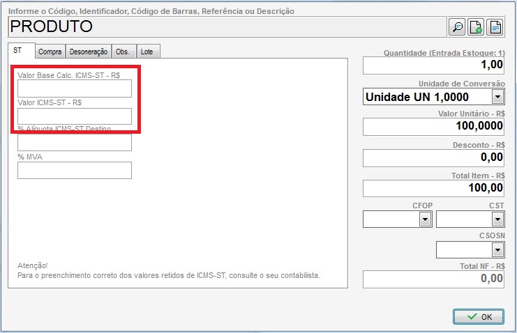
Task: Focus the Valor ICMS-ST input field
Action: click(x=75, y=116)
